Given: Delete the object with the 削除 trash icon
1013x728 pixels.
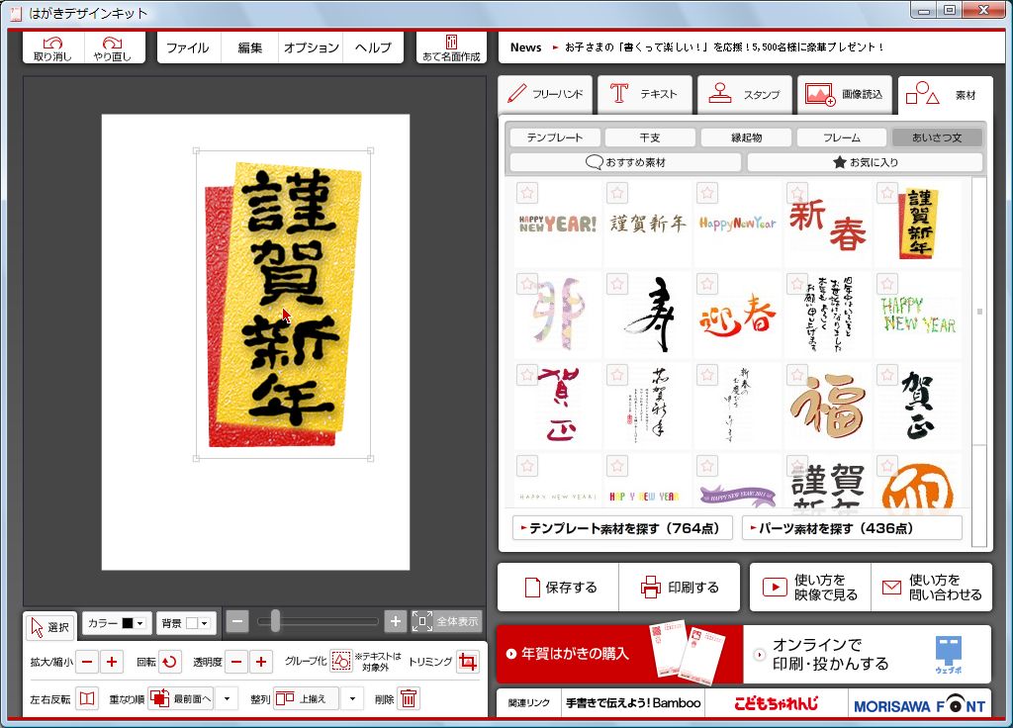Looking at the screenshot, I should point(409,698).
